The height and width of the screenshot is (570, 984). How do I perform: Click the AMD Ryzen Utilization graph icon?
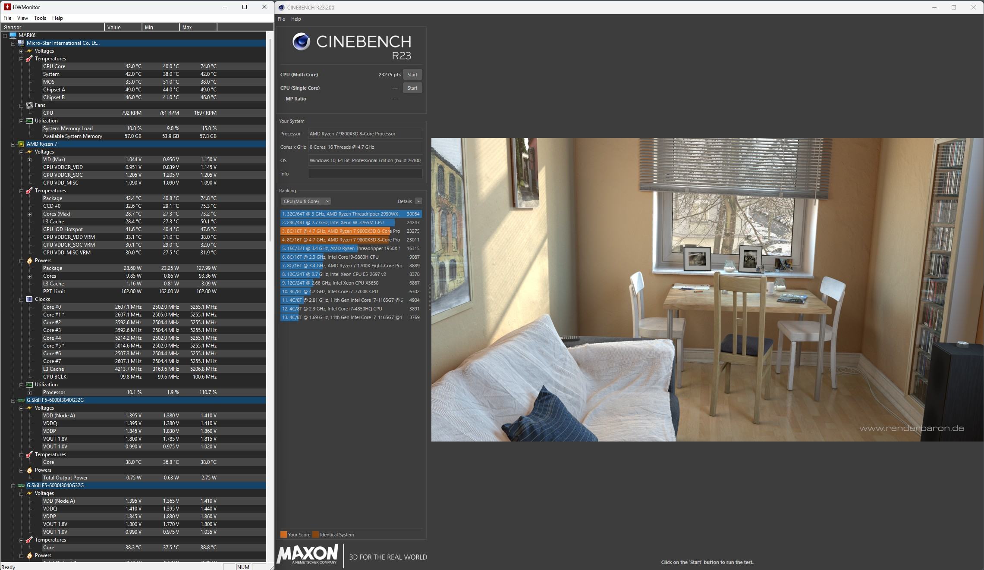pos(29,385)
